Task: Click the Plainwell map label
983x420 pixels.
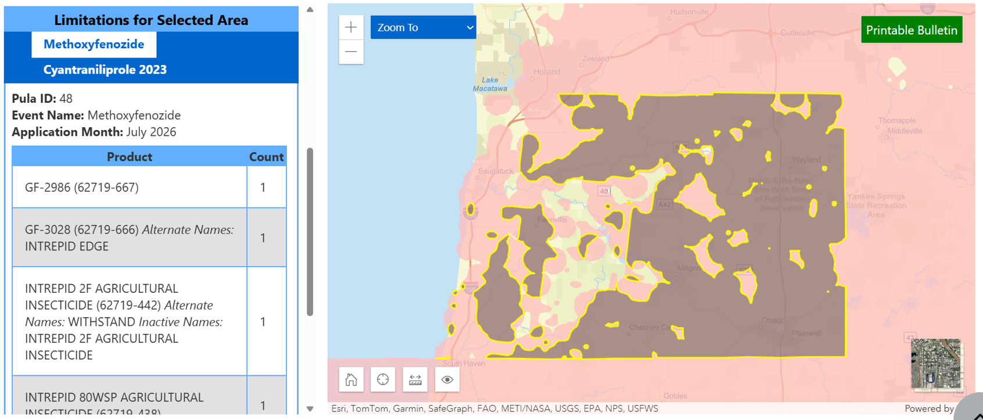Action: [x=806, y=333]
